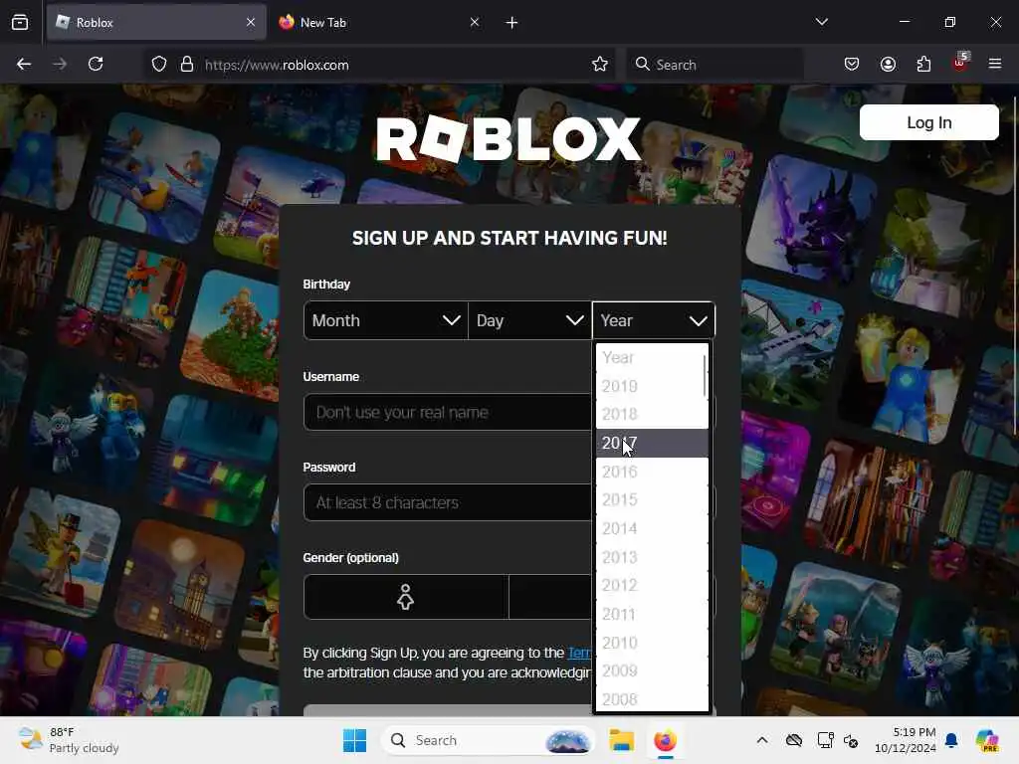This screenshot has height=764, width=1019.
Task: Select the Year placeholder option
Action: (650, 357)
